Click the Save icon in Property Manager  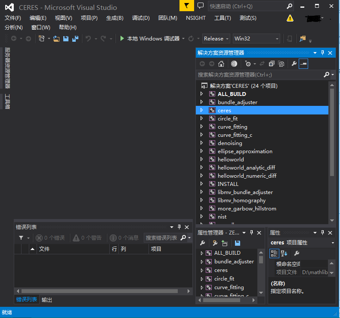238,243
